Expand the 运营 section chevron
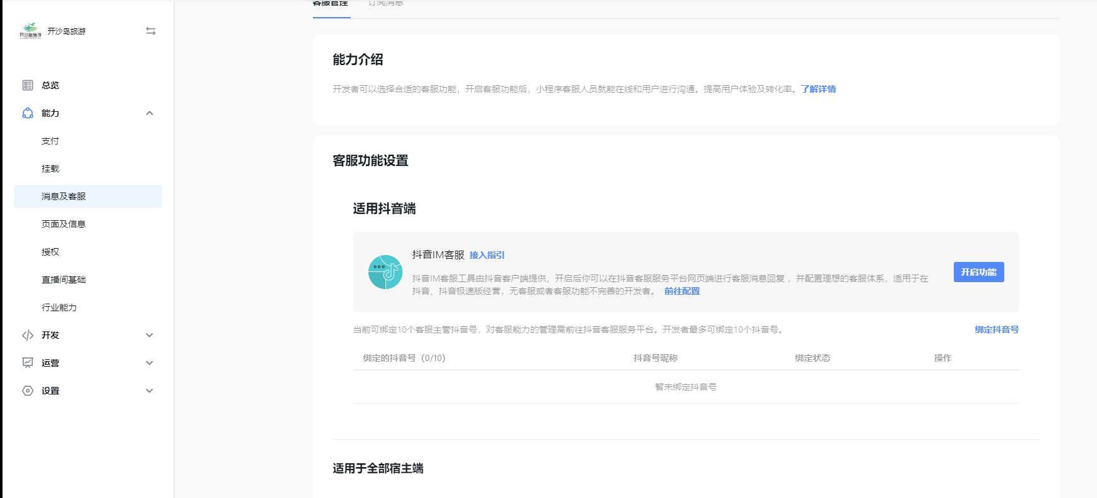1097x498 pixels. (150, 363)
